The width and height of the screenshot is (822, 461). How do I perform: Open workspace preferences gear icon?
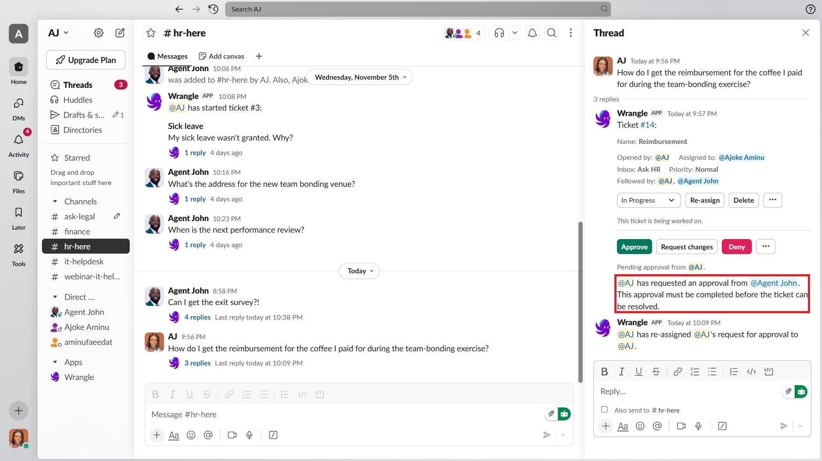click(98, 33)
